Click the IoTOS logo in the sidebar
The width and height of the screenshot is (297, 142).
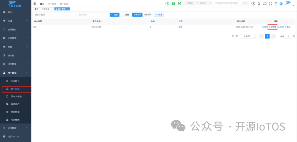tap(15, 4)
